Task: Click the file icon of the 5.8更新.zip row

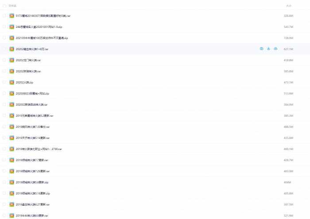Action: (x=12, y=182)
